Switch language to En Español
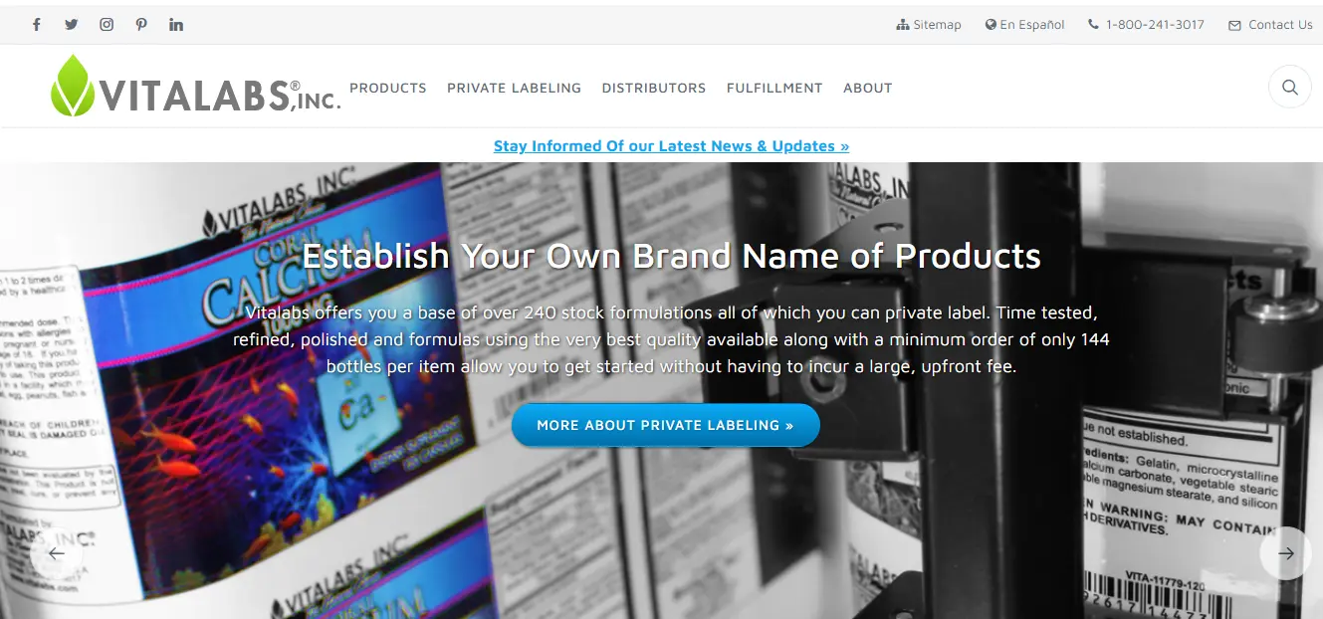 pos(1025,25)
